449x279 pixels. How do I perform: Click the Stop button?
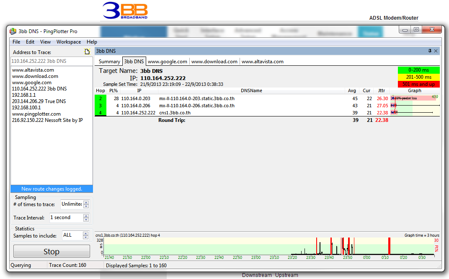(52, 251)
